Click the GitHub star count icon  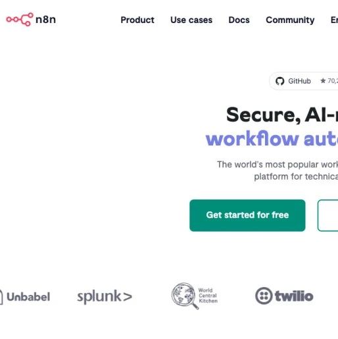point(323,80)
